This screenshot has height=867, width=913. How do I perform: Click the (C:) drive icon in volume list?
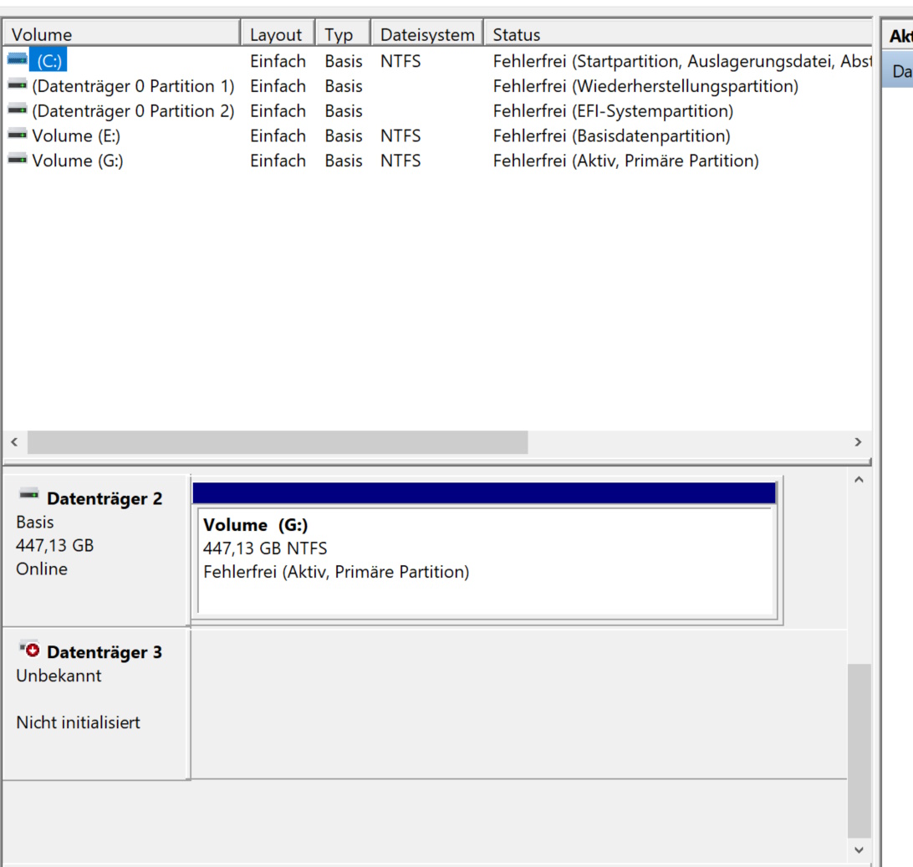click(x=17, y=60)
